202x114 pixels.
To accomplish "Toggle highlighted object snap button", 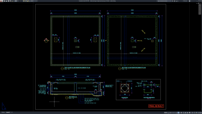I will [x=178, y=113].
